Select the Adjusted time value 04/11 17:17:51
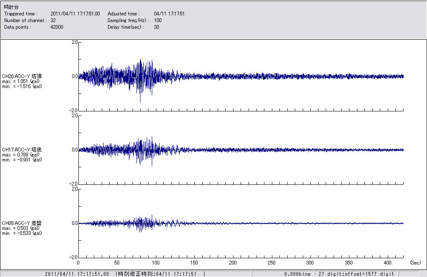This screenshot has width=427, height=277. click(x=169, y=14)
